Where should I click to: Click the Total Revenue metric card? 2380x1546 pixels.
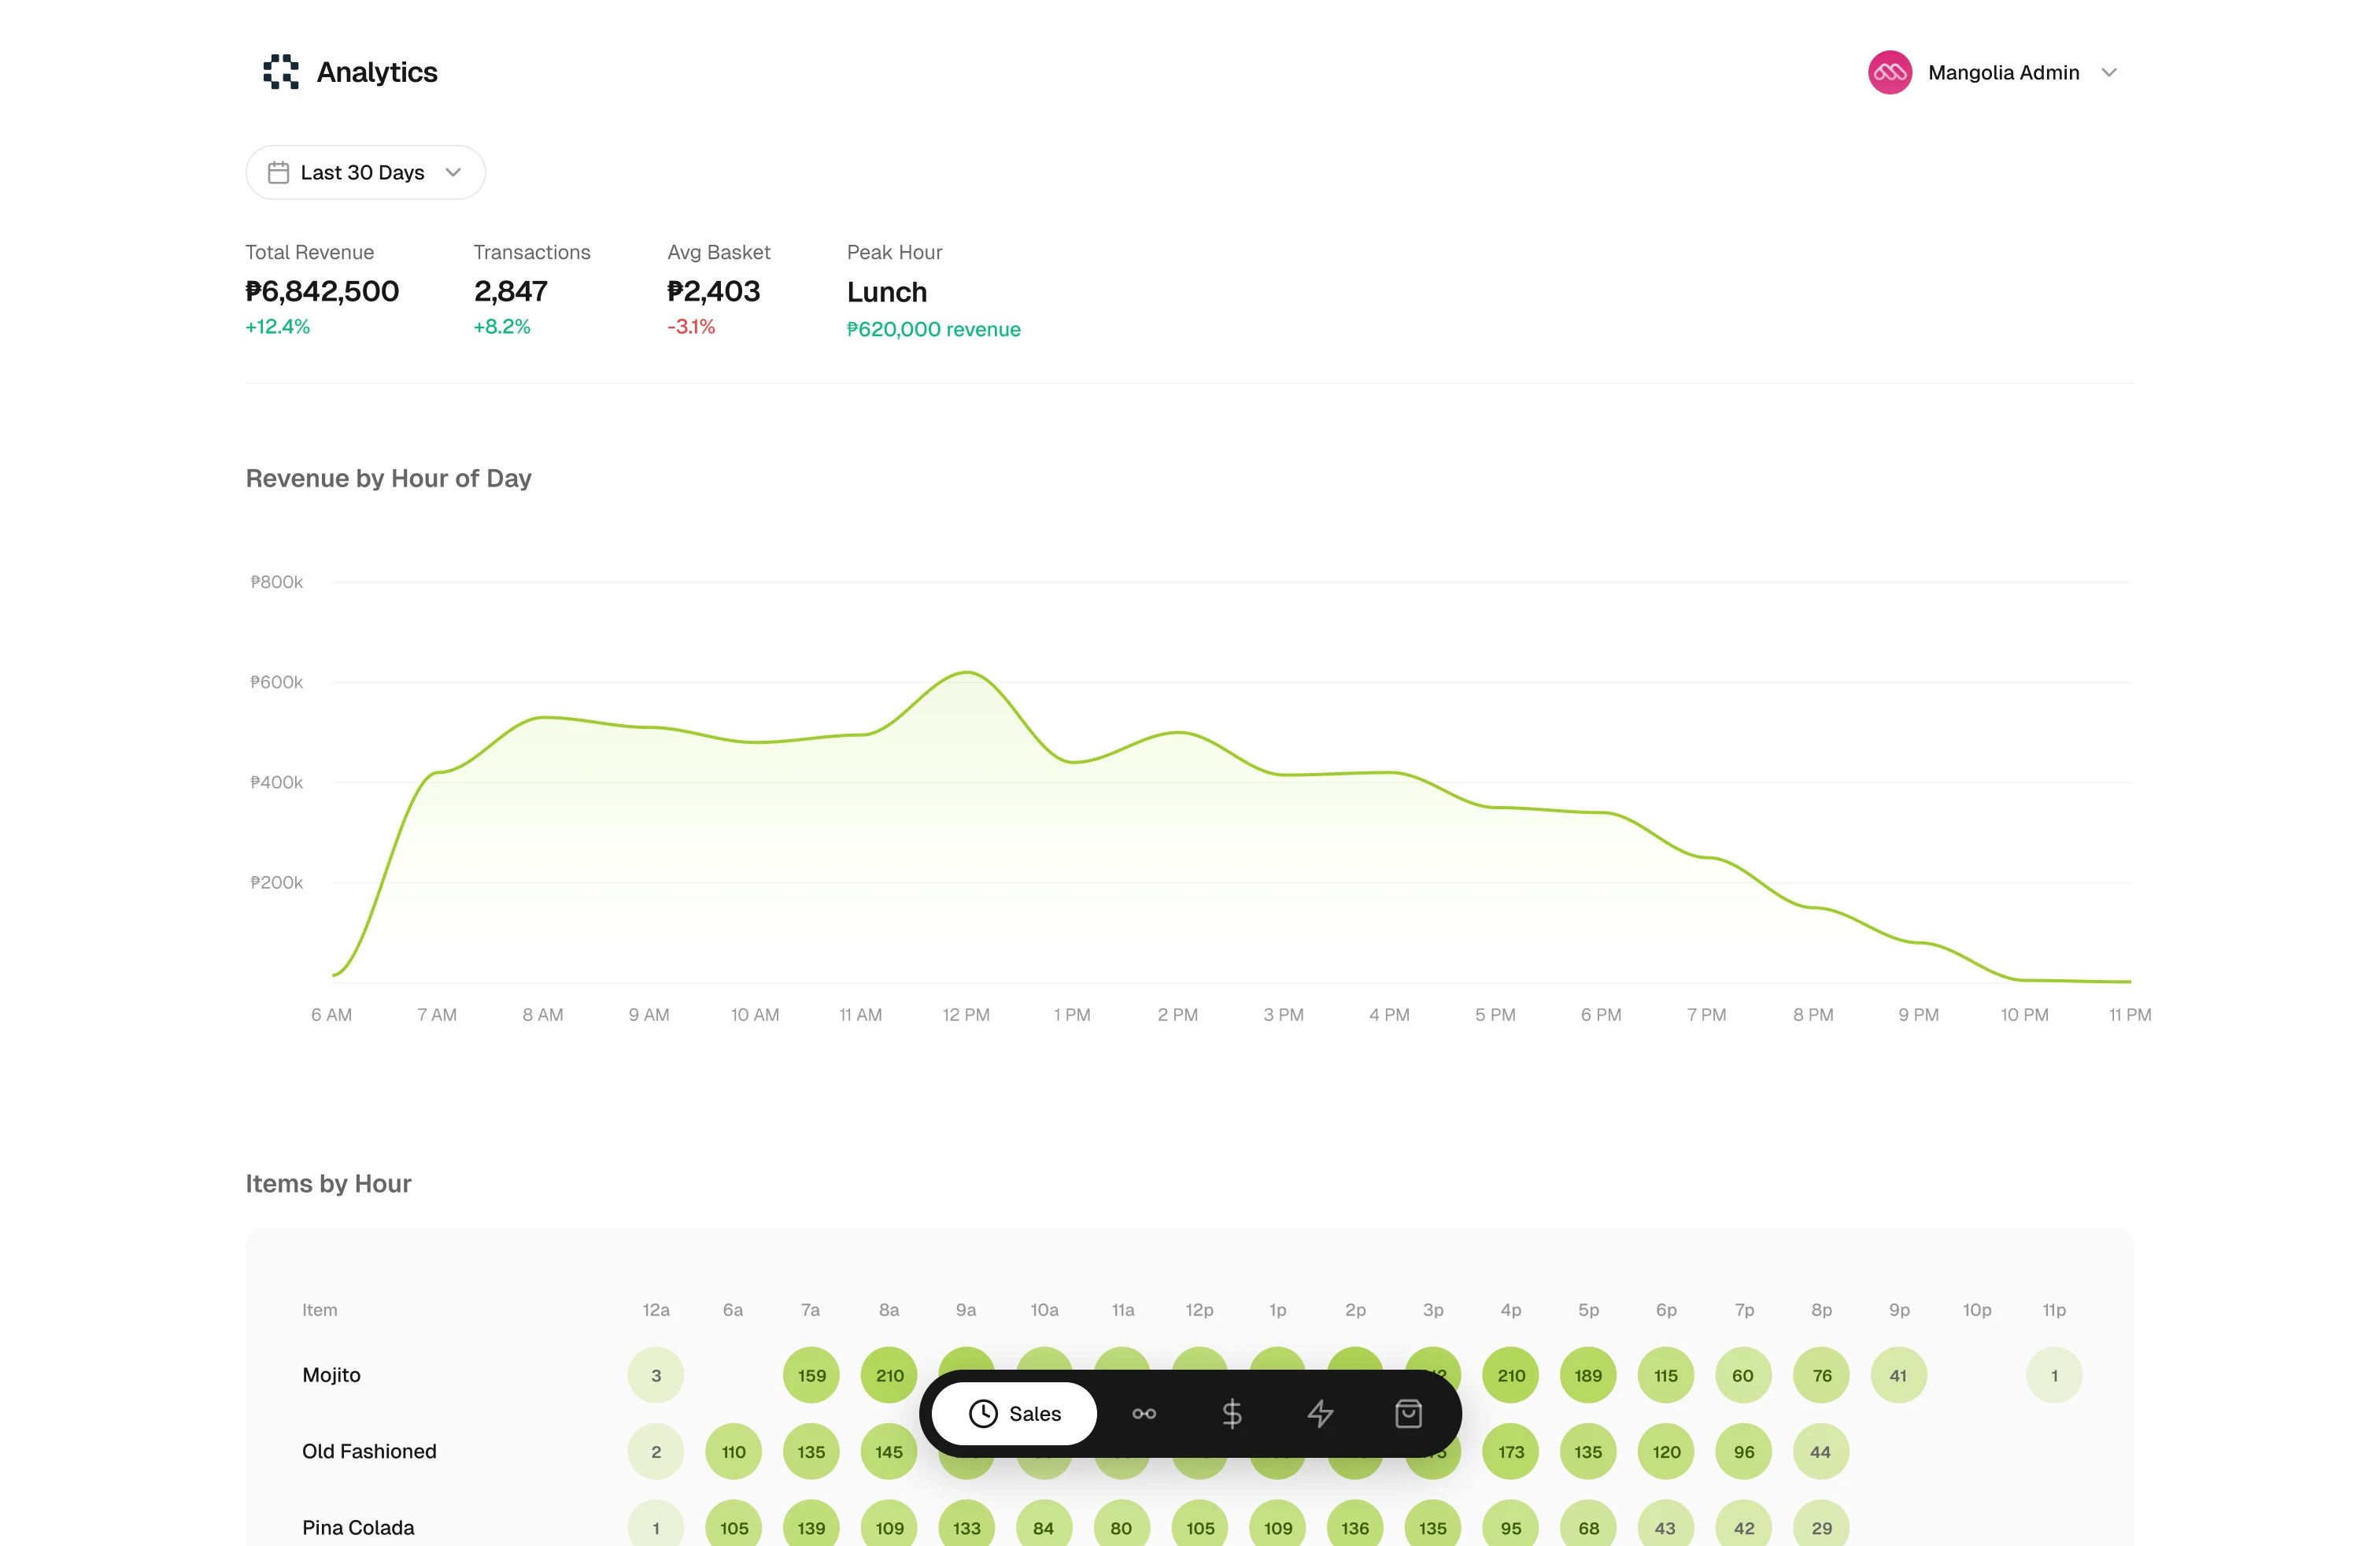[322, 290]
